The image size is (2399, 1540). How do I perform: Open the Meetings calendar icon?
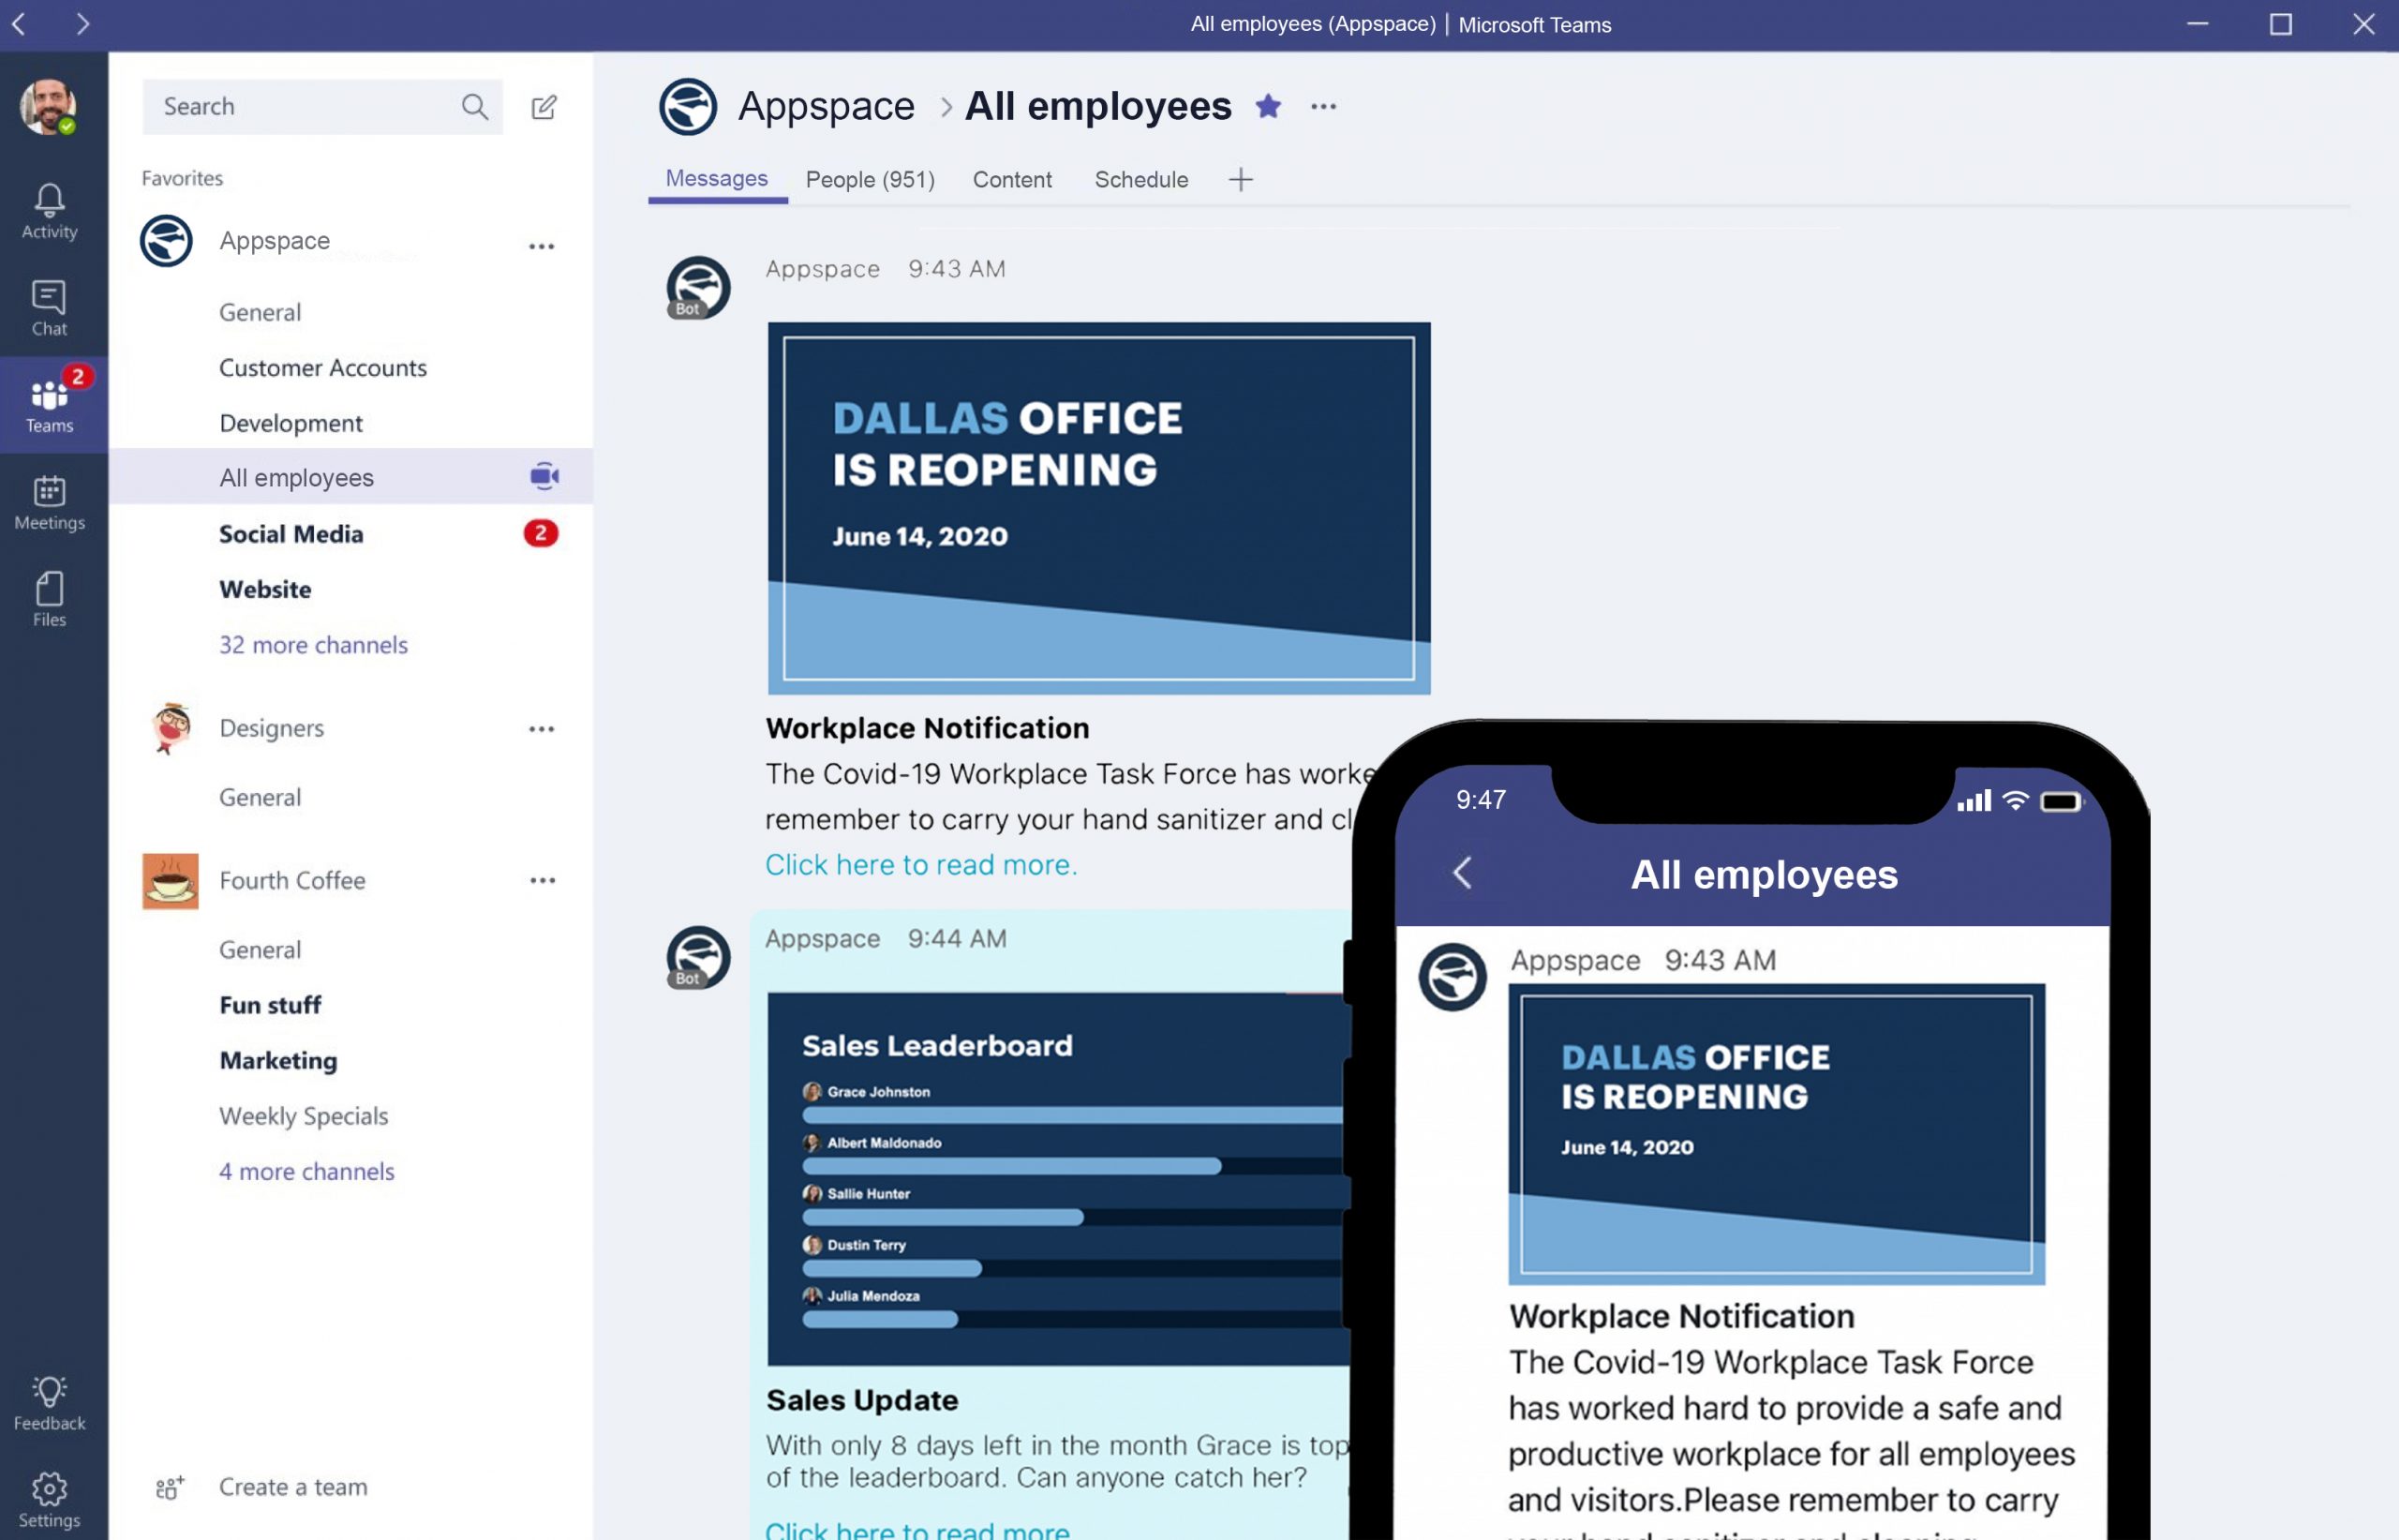point(49,502)
